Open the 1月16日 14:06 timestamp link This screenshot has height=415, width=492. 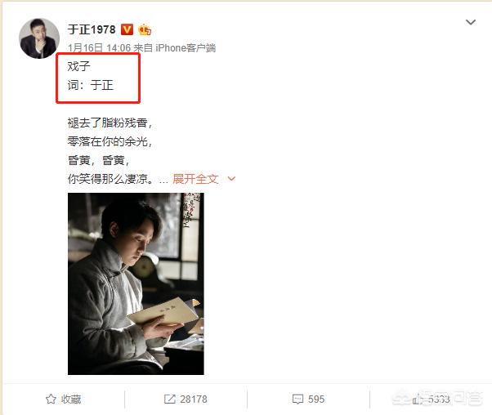[99, 48]
